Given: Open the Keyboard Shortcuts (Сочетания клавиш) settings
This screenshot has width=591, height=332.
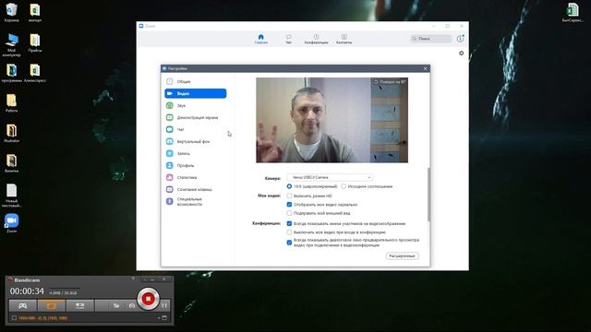Looking at the screenshot, I should point(195,189).
